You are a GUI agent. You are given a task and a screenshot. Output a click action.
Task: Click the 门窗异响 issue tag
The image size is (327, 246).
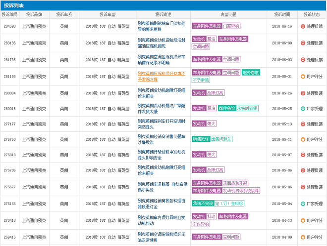[x=231, y=26]
